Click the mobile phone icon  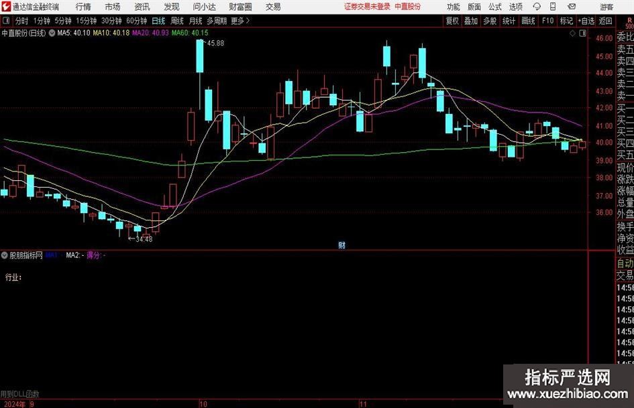[x=553, y=7]
